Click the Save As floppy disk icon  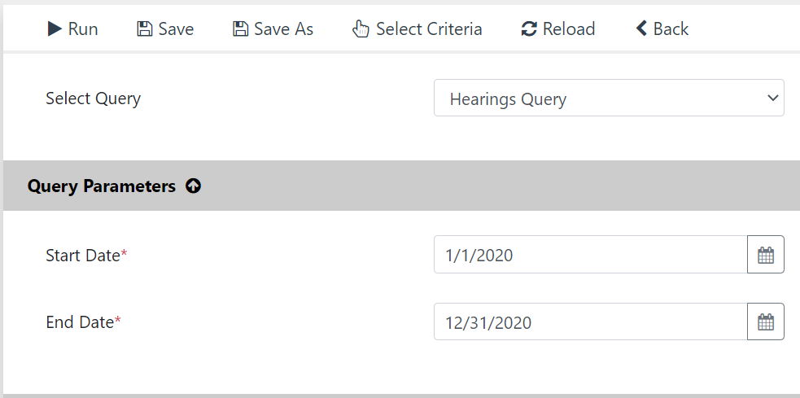[x=240, y=28]
